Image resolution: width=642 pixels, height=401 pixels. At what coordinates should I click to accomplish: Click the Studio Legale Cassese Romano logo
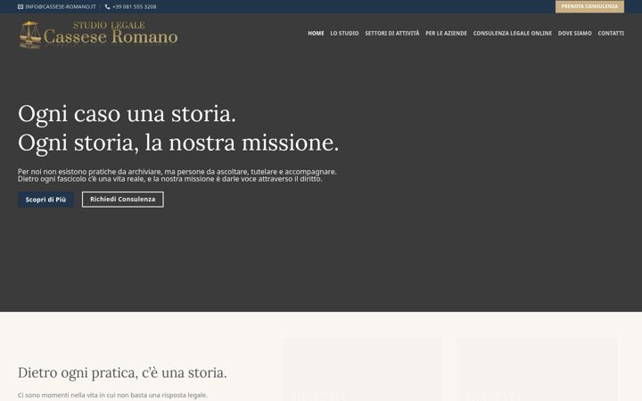click(x=98, y=35)
